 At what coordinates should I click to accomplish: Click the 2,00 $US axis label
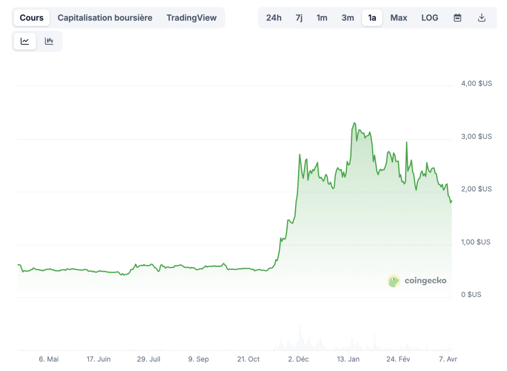pyautogui.click(x=476, y=189)
